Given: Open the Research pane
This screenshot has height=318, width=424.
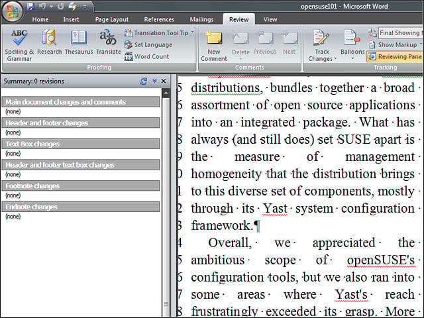Looking at the screenshot, I should [x=49, y=42].
